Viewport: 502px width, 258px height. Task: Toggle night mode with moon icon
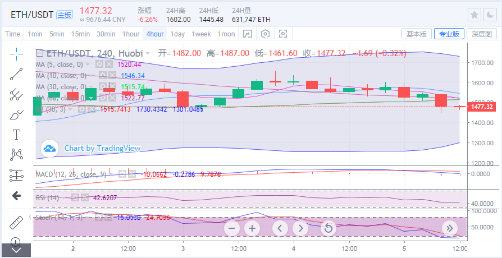click(490, 15)
